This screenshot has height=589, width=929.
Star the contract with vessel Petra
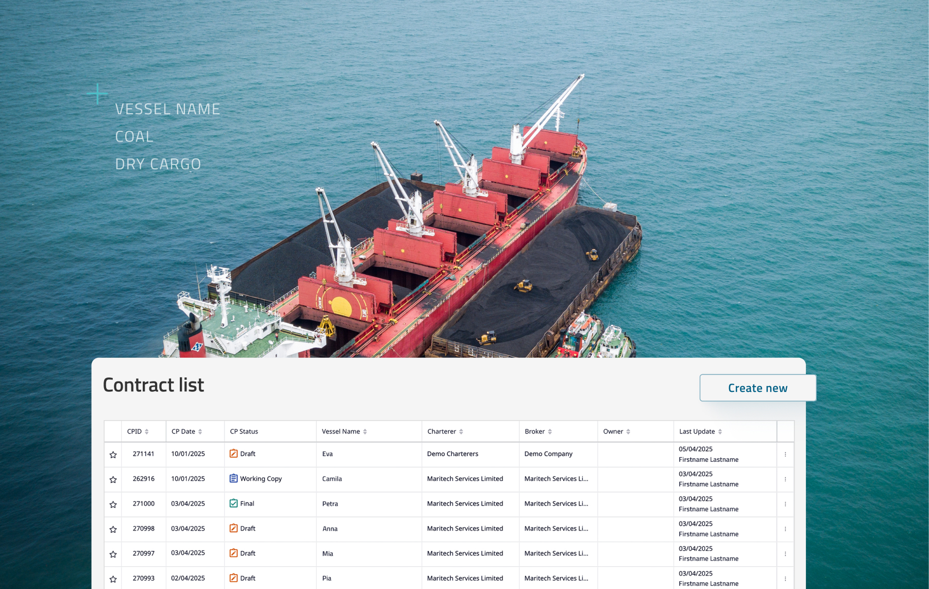click(112, 504)
